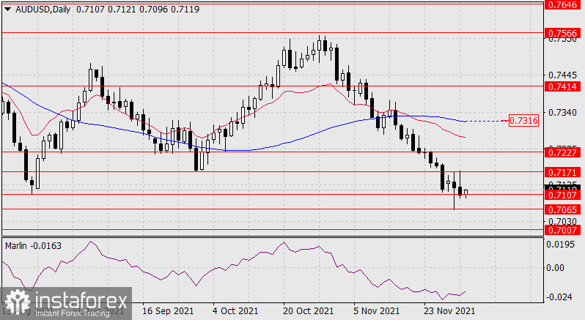Click the 0.7340 price axis value
585x320 pixels.
(x=562, y=112)
